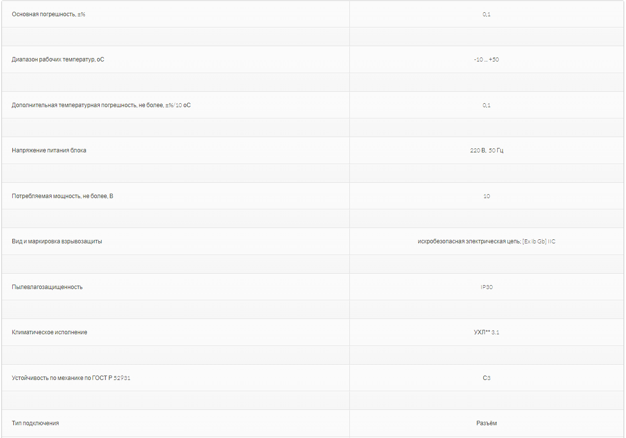Viewport: 626px width, 438px height.
Task: Click the 'Основная погрешность, ±%' label
Action: pos(49,14)
